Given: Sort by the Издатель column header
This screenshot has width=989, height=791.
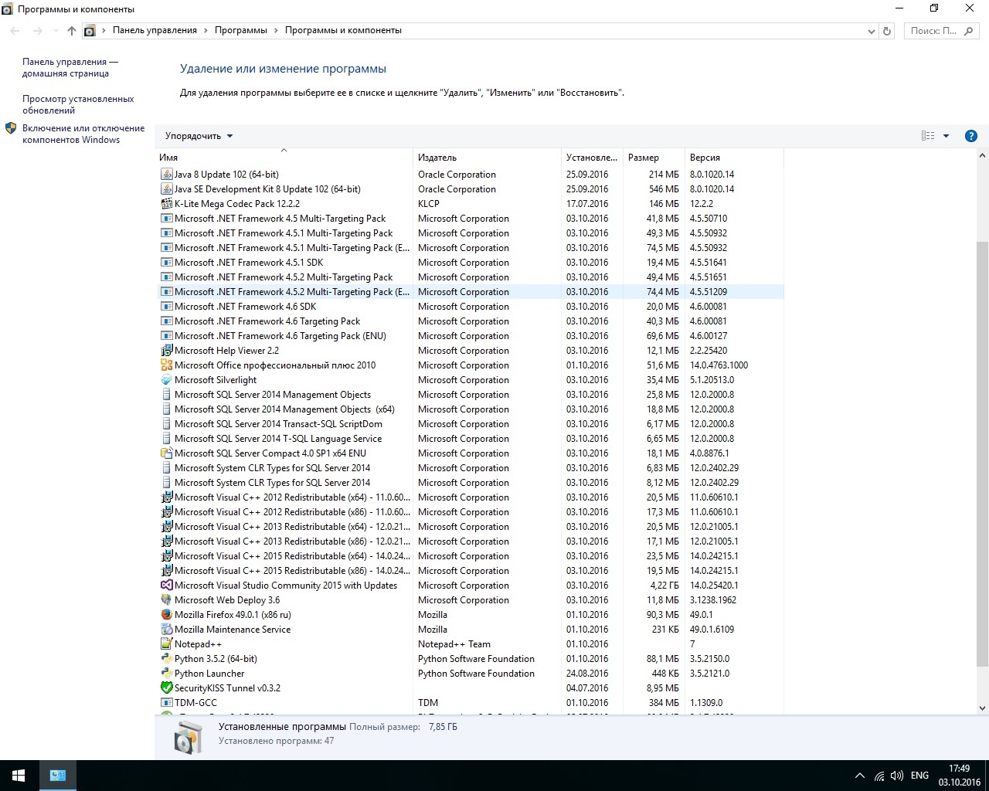Looking at the screenshot, I should coord(487,158).
